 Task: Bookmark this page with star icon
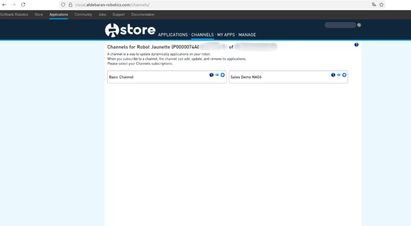coord(382,5)
